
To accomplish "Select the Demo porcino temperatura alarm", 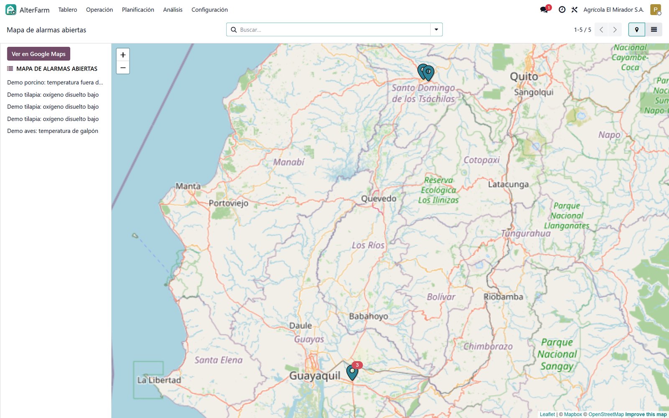I will click(55, 82).
